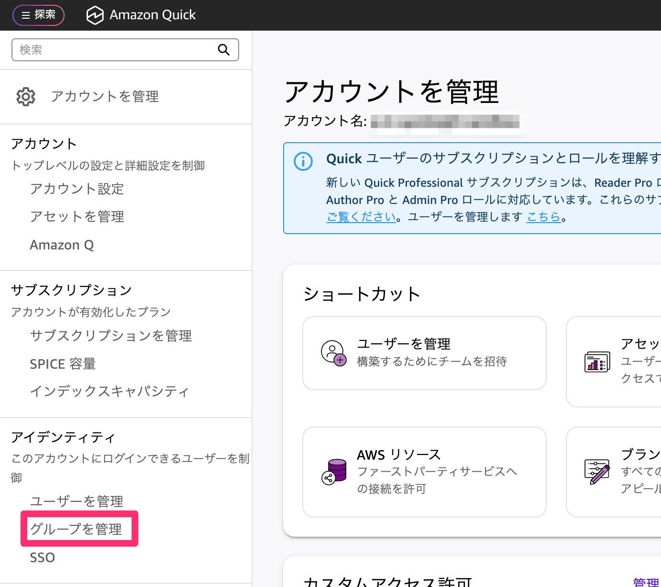The width and height of the screenshot is (661, 587).
Task: Open サブスクリプションを管理 sidebar item
Action: coord(111,336)
